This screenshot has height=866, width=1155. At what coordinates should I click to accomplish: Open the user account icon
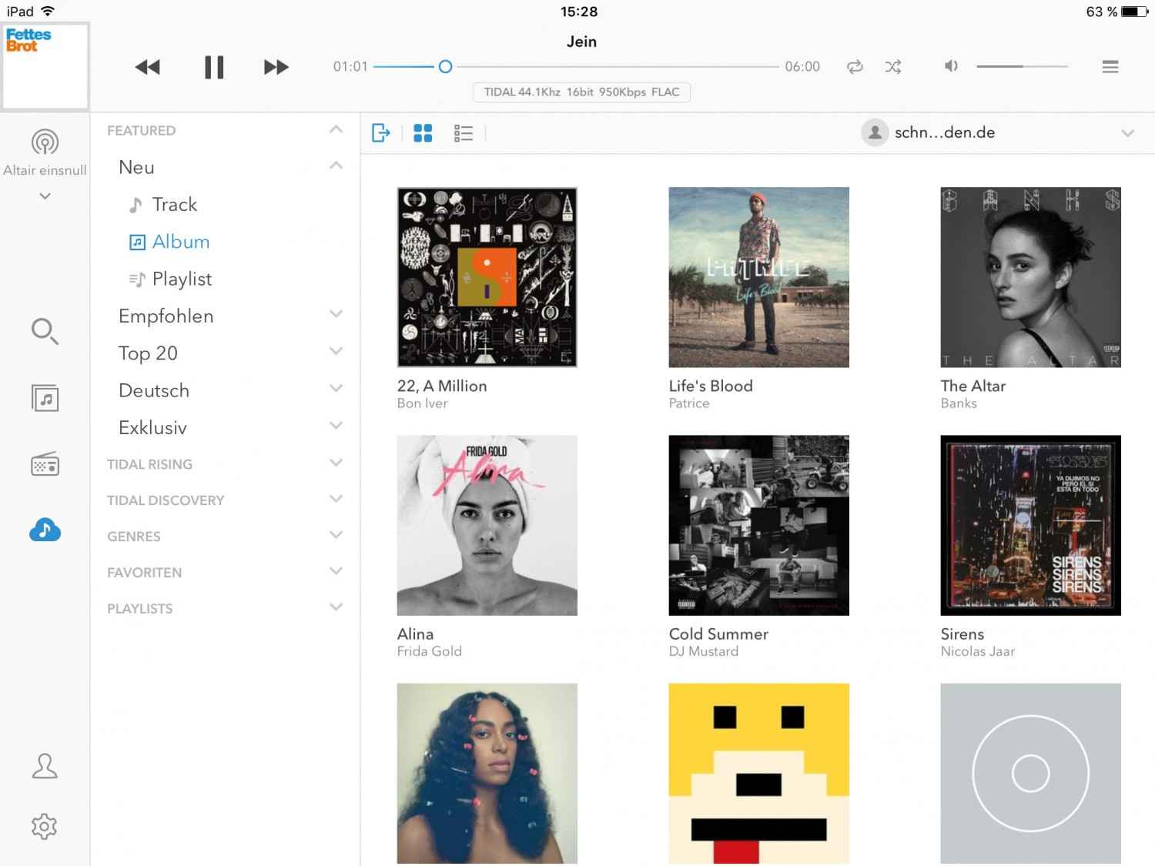(x=45, y=766)
